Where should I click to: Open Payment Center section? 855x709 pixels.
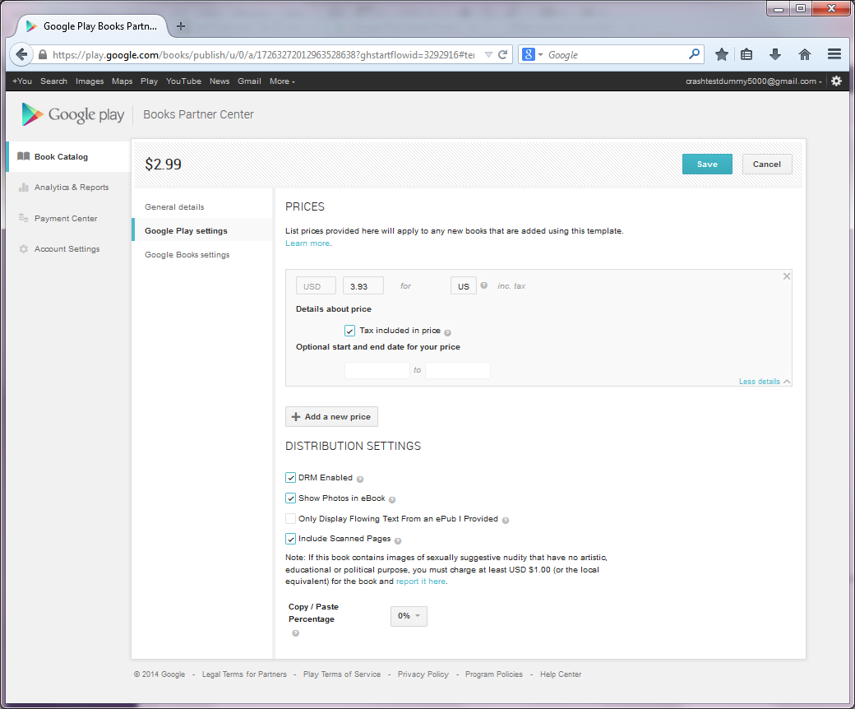(x=66, y=218)
